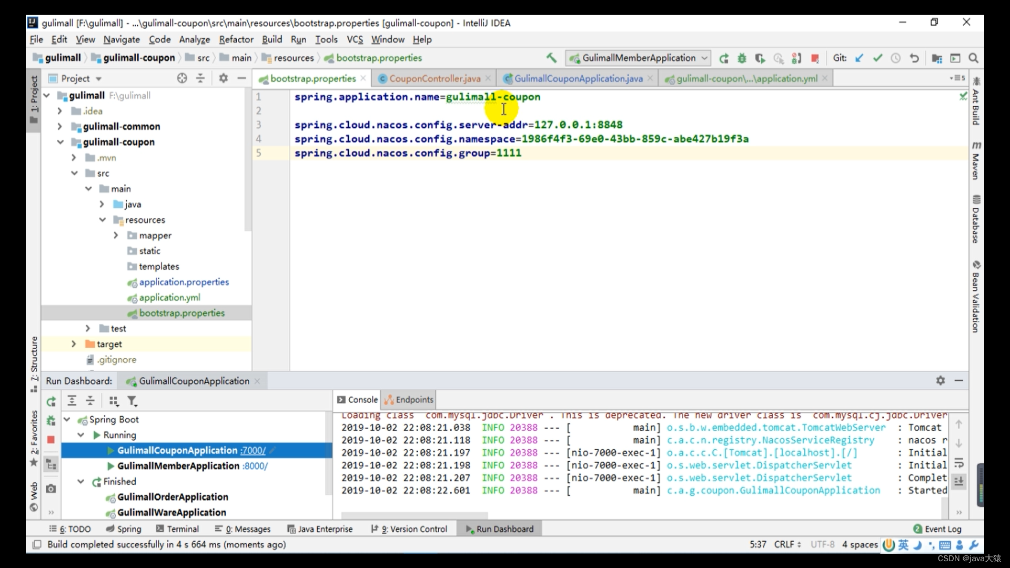Image resolution: width=1010 pixels, height=568 pixels.
Task: Click the 4 spaces indent setting
Action: tap(860, 544)
